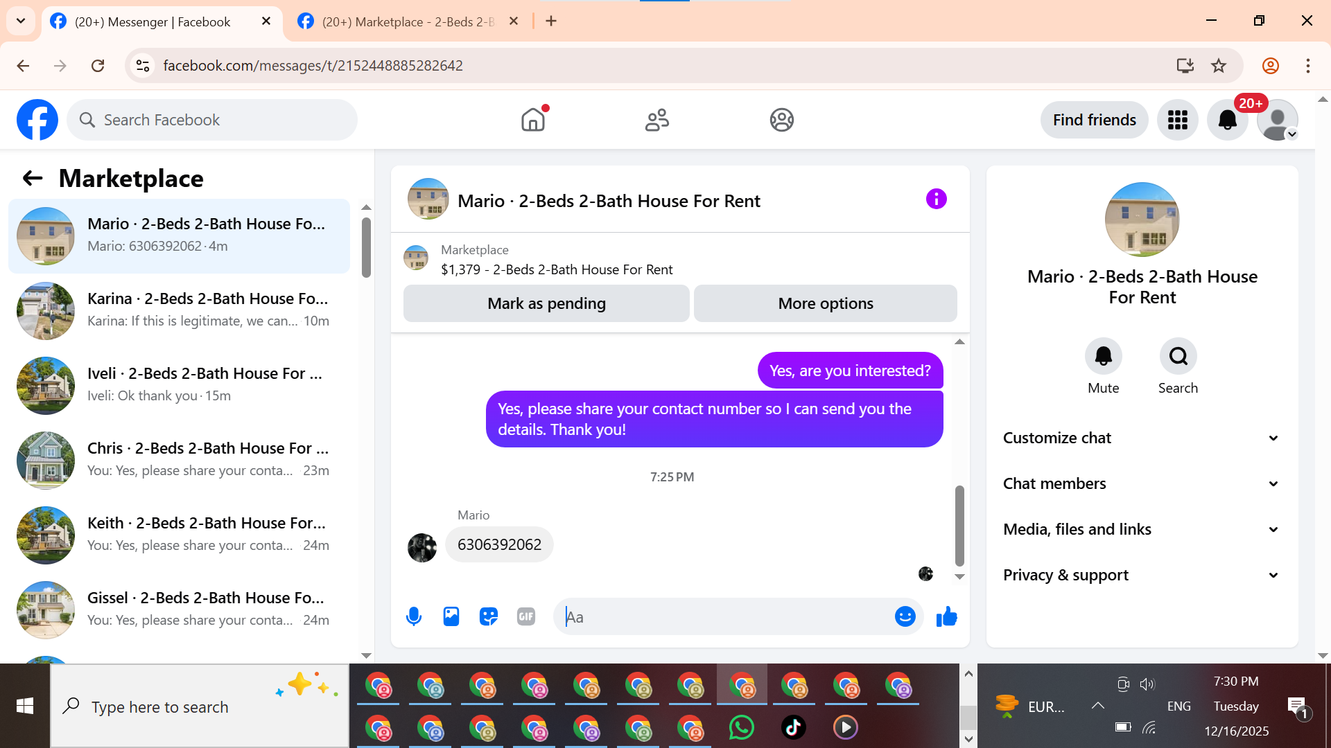Screen dimensions: 1331x748
Task: Show hidden system tray icons
Action: pyautogui.click(x=1097, y=706)
